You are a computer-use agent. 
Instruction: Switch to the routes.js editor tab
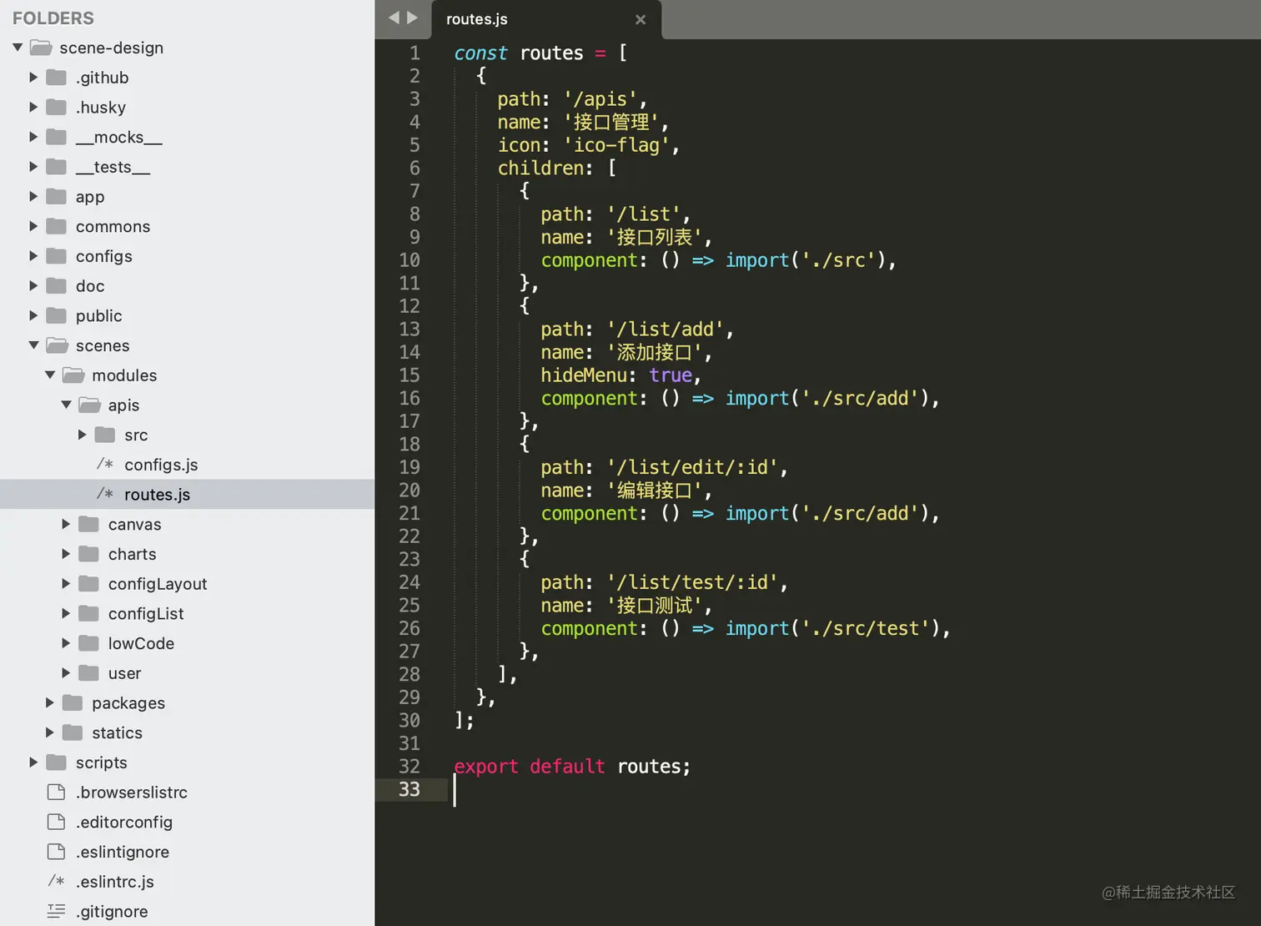pyautogui.click(x=546, y=20)
